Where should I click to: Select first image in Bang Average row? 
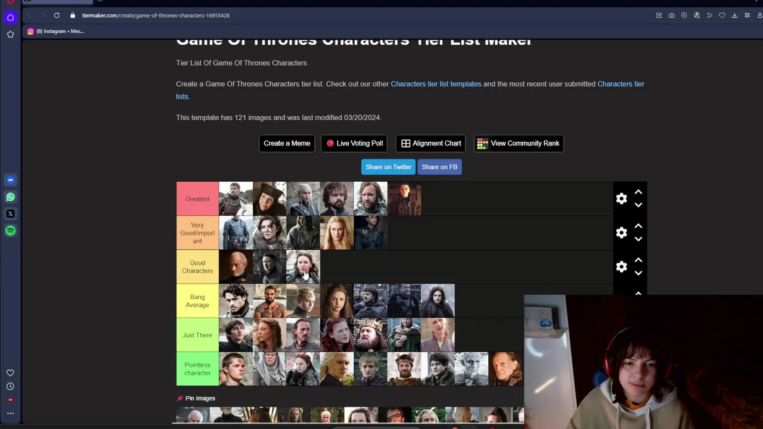(235, 301)
